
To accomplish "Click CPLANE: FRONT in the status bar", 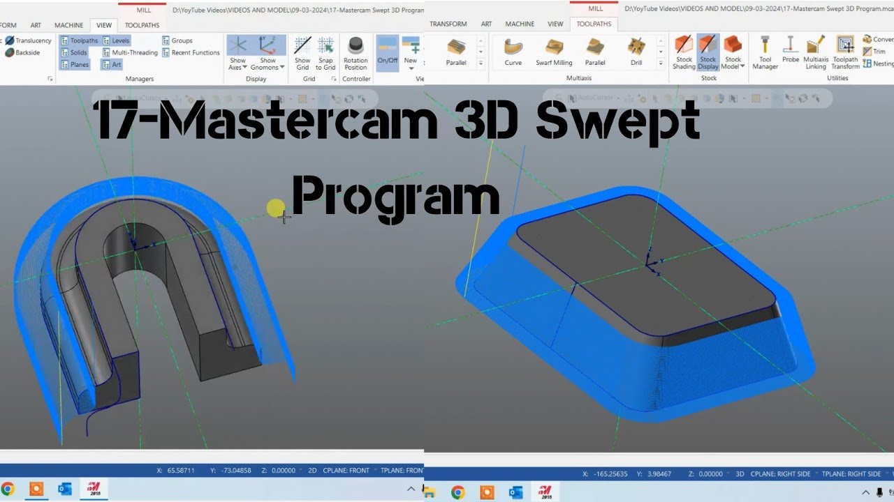I will 346,471.
